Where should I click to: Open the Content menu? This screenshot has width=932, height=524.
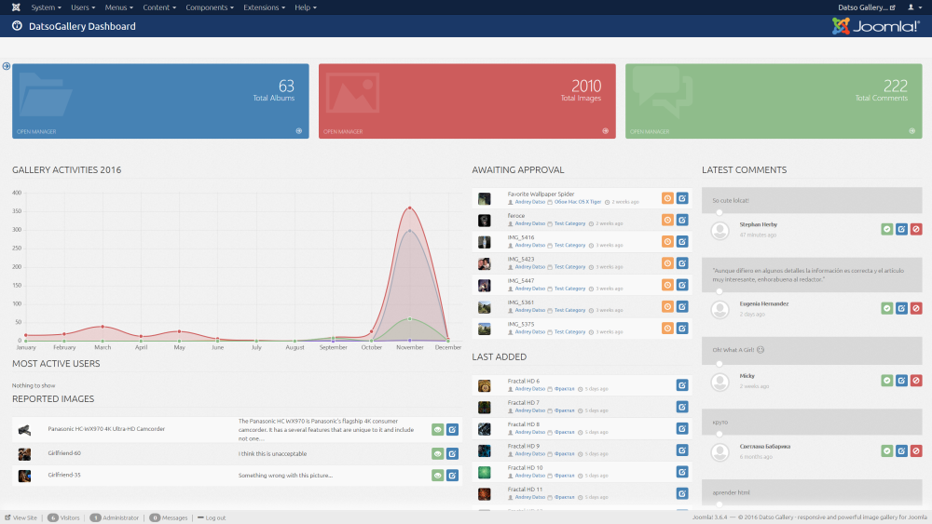(158, 7)
